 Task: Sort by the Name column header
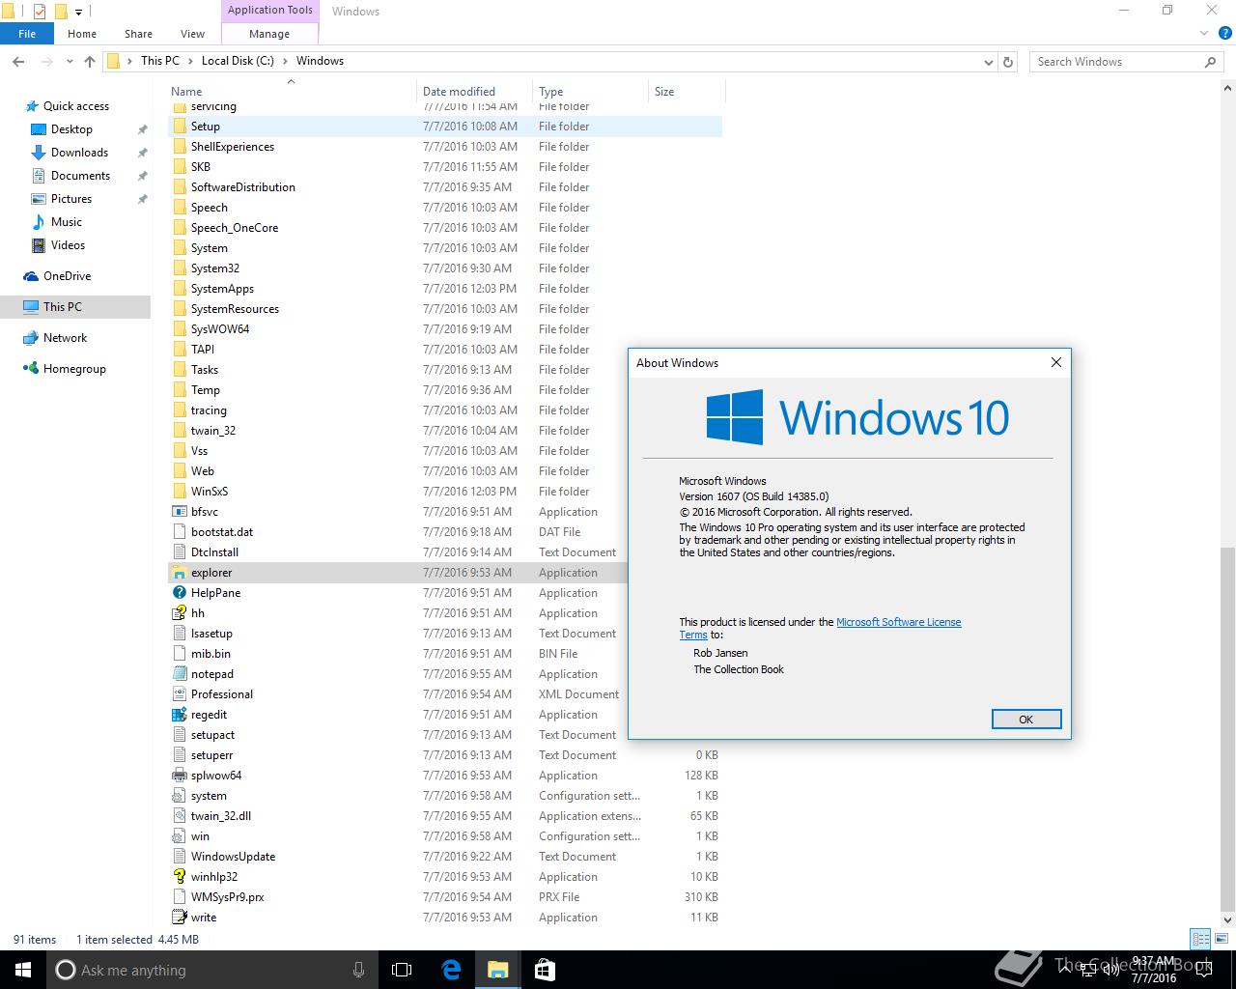click(291, 92)
